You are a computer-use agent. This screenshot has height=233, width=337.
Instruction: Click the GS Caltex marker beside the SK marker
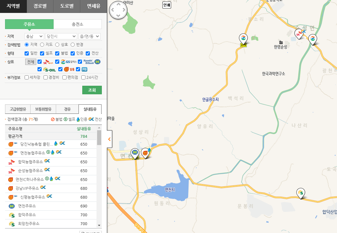pos(313,39)
